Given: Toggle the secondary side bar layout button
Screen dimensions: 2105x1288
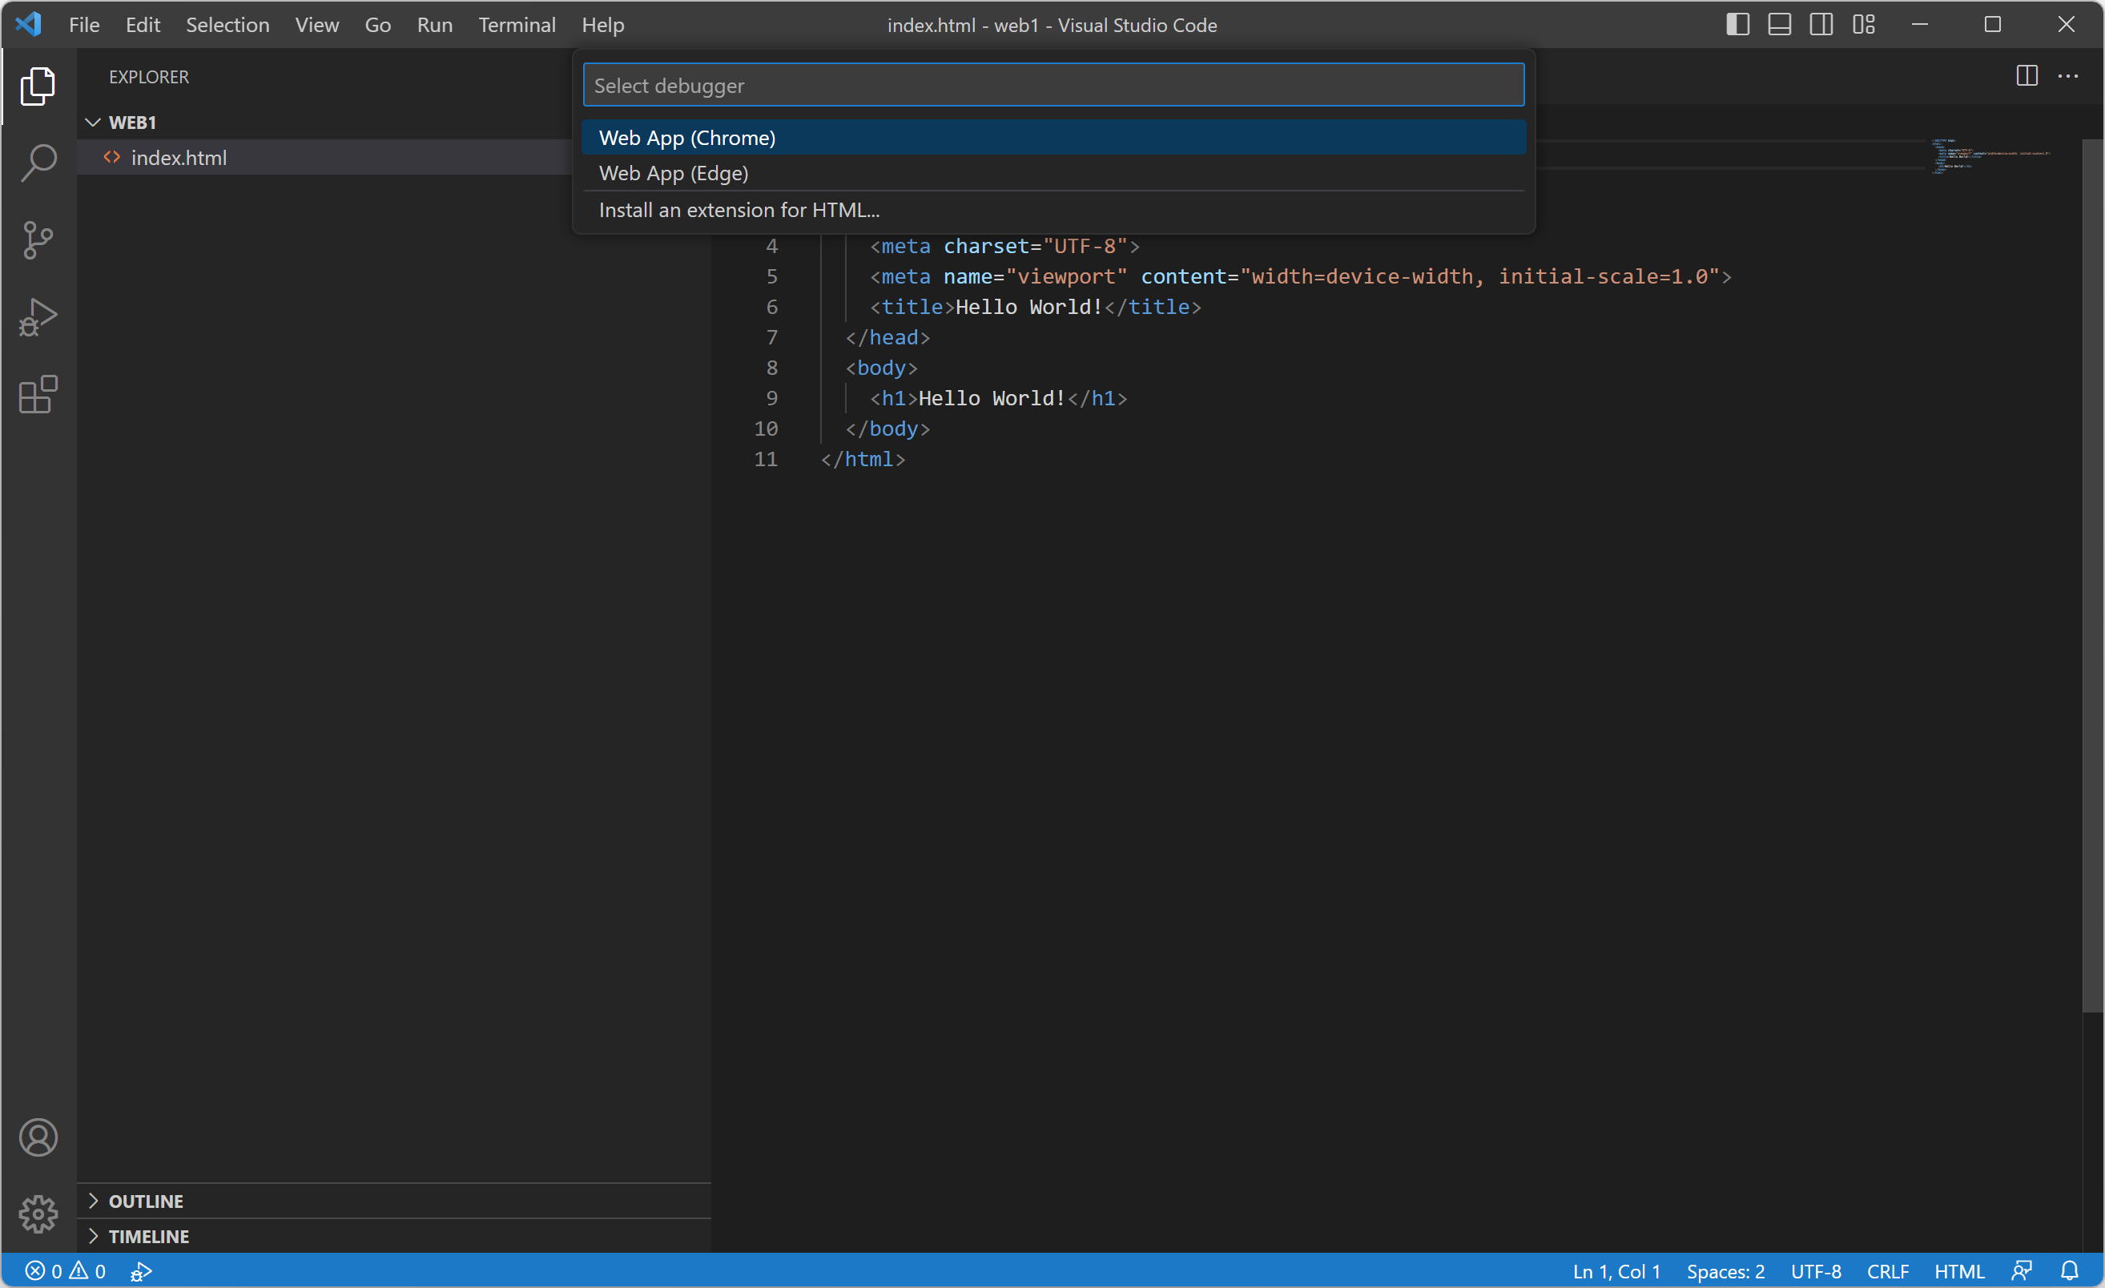Looking at the screenshot, I should pos(1821,25).
